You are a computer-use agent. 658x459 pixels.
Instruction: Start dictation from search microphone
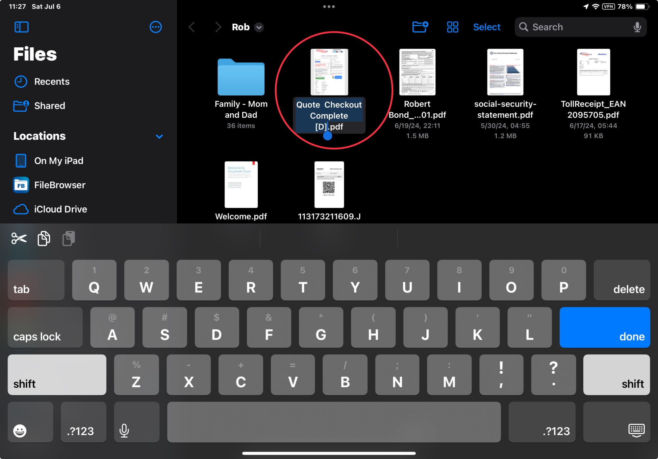[637, 27]
